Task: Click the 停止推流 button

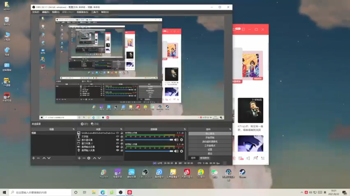Action: [x=210, y=134]
